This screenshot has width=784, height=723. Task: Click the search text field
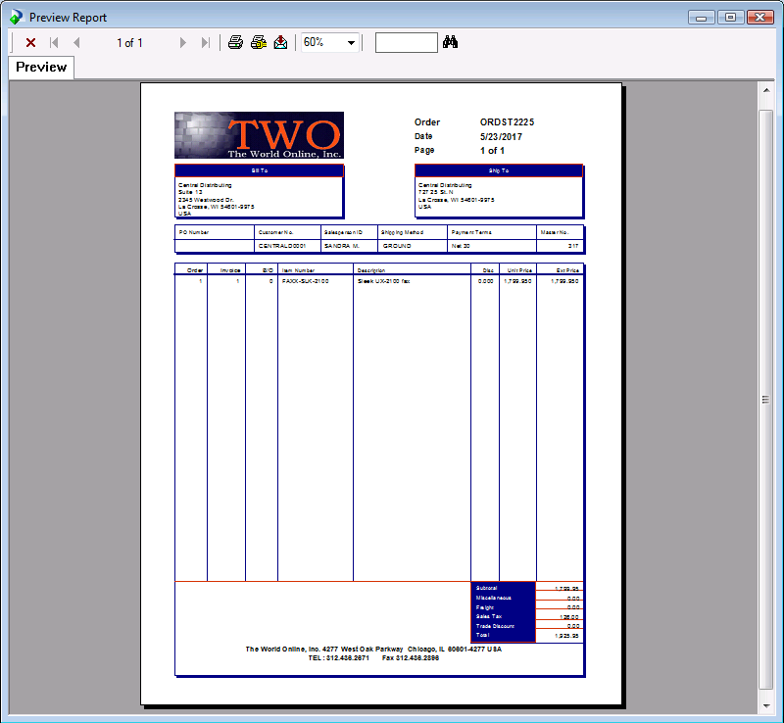(406, 42)
